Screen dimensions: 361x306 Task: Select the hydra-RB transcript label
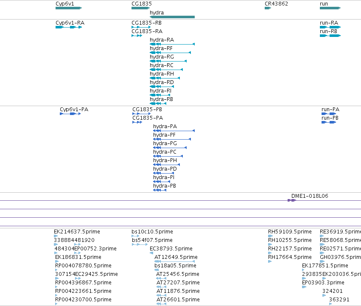161,99
